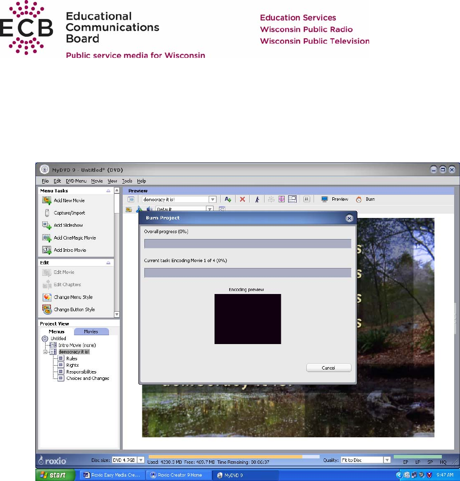Open the Disc size DVD 4.7GB dropdown
The height and width of the screenshot is (481, 460).
coord(140,460)
